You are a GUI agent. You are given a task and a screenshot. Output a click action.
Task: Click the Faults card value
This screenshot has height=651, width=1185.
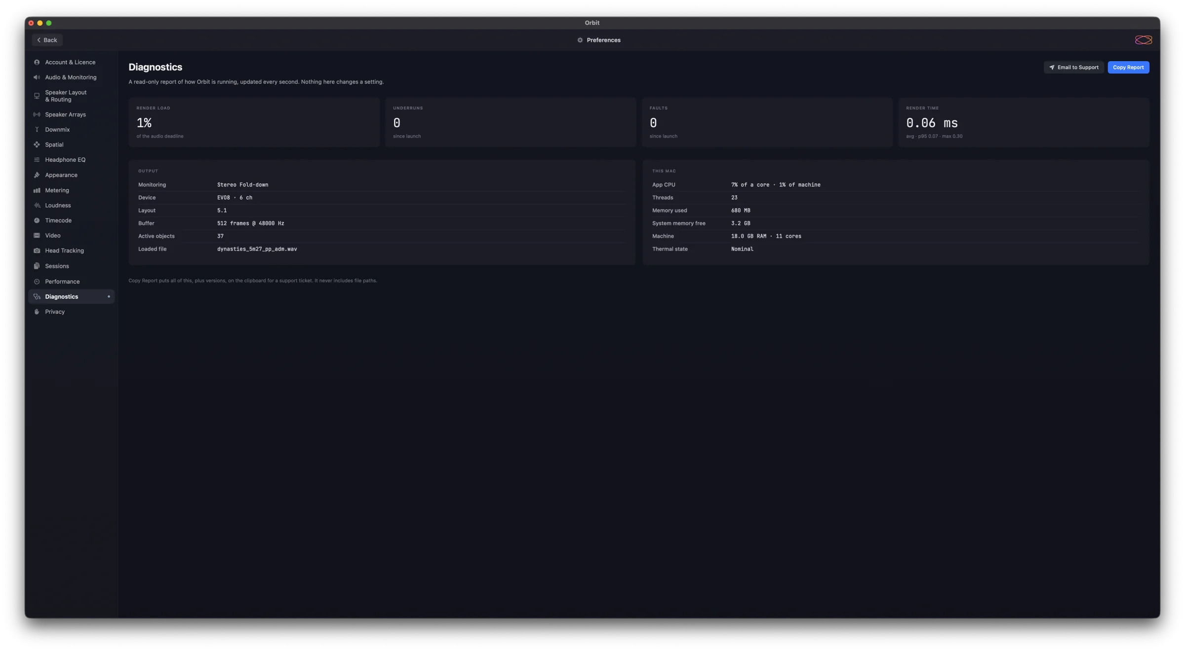pyautogui.click(x=653, y=123)
